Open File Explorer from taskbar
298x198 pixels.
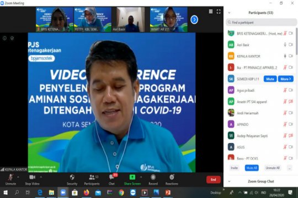(x=51, y=193)
